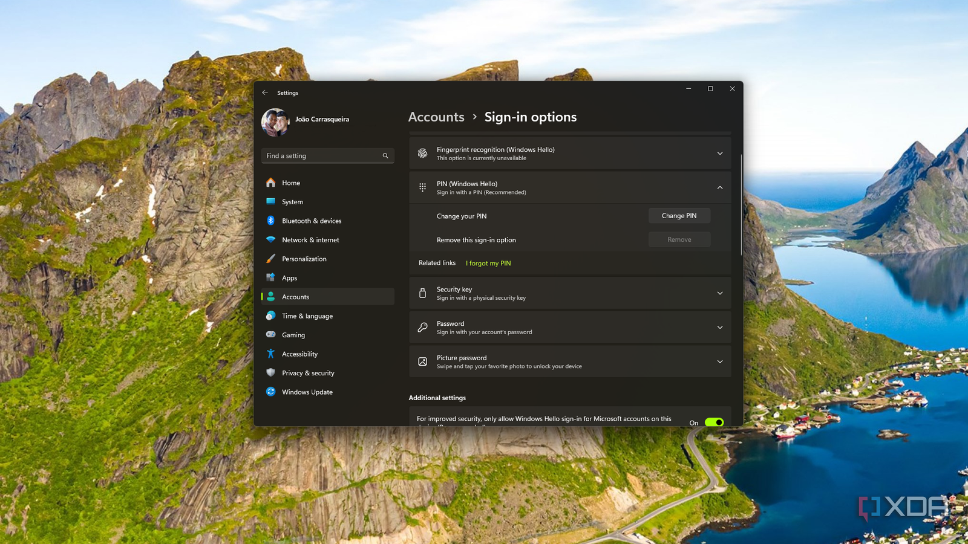Click the Security key icon

[x=422, y=293]
